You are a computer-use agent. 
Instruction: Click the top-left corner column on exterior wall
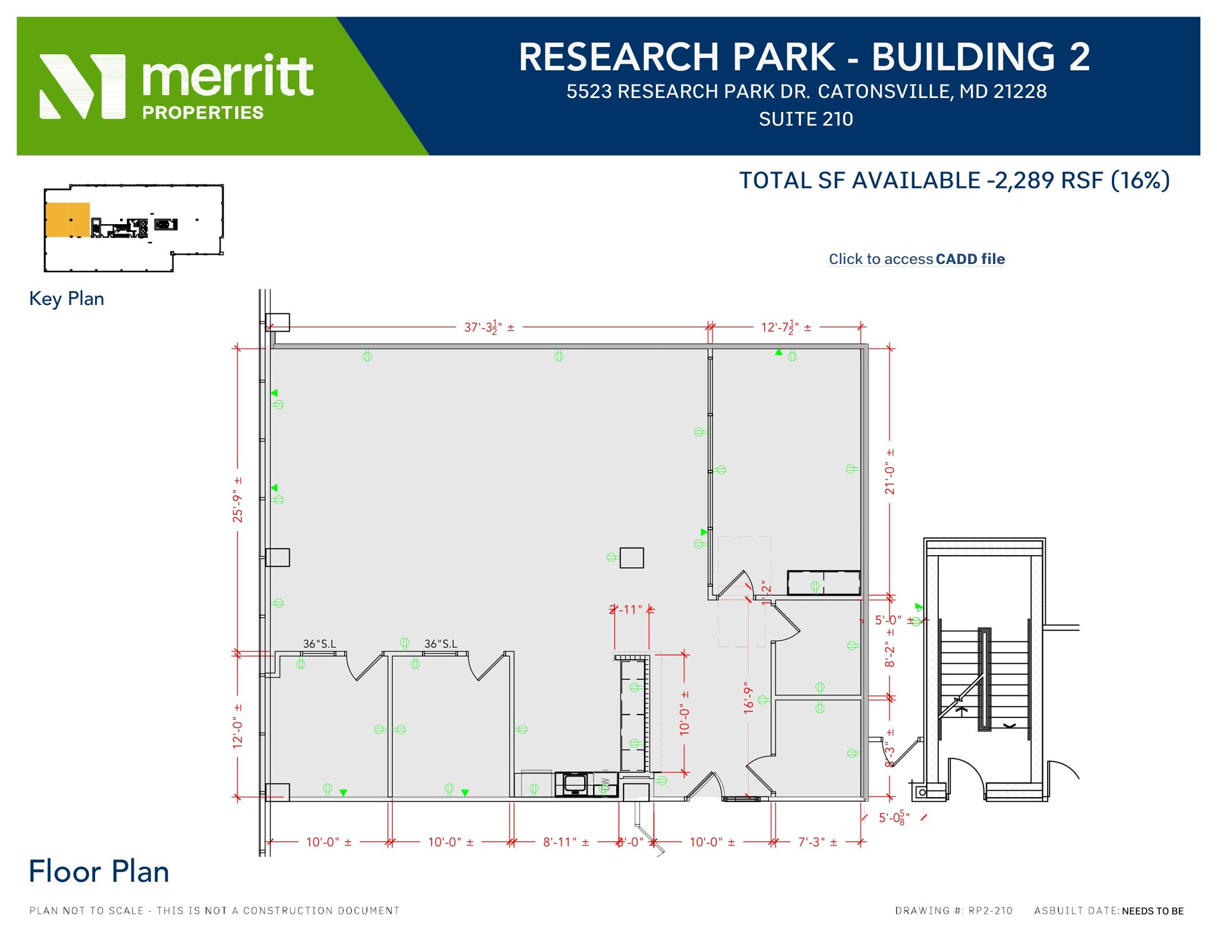point(278,322)
